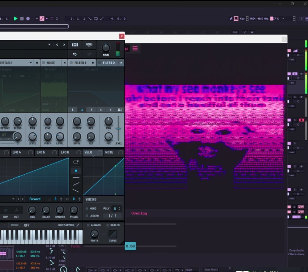The image size is (308, 272).
Task: Open Key map mode
Action: point(242,19)
